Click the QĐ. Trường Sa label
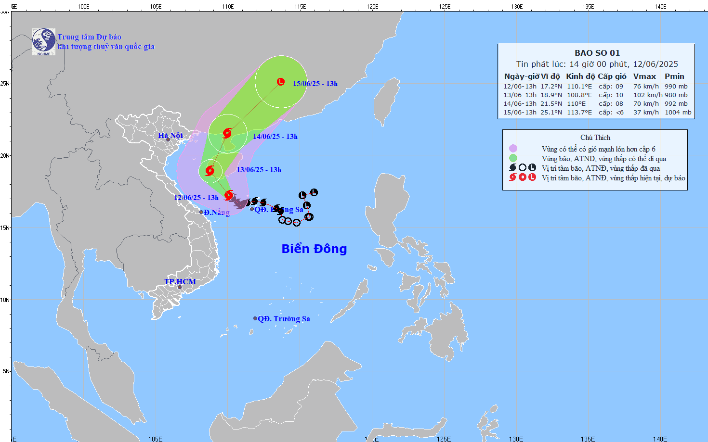This screenshot has width=708, height=442. pyautogui.click(x=284, y=318)
